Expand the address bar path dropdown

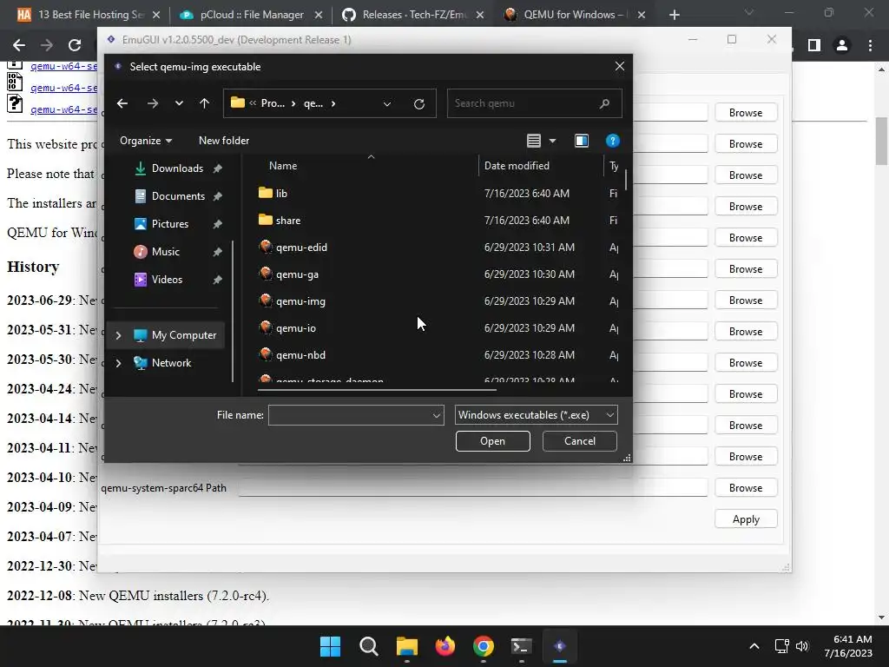point(386,104)
